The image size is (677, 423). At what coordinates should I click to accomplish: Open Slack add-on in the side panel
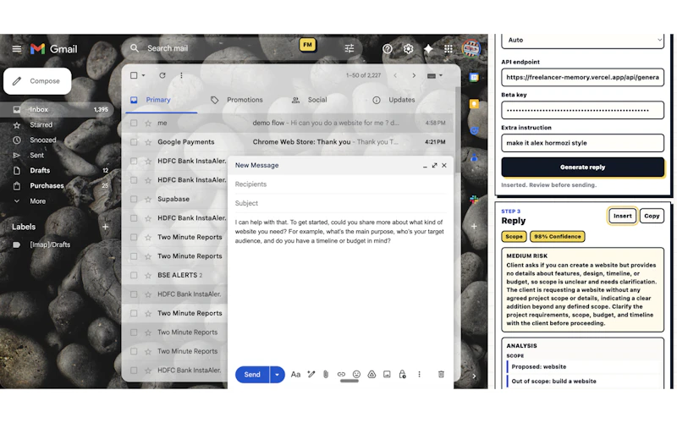pyautogui.click(x=474, y=200)
